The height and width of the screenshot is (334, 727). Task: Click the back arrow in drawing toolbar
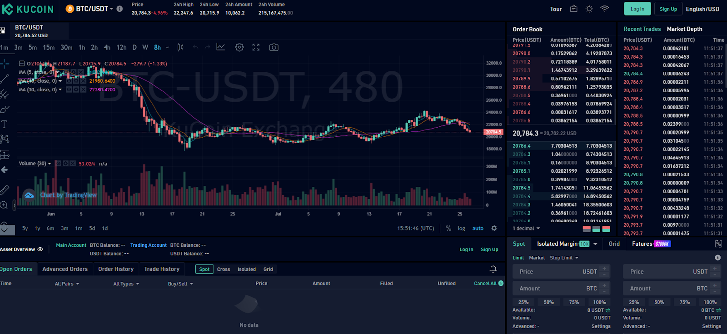(5, 169)
